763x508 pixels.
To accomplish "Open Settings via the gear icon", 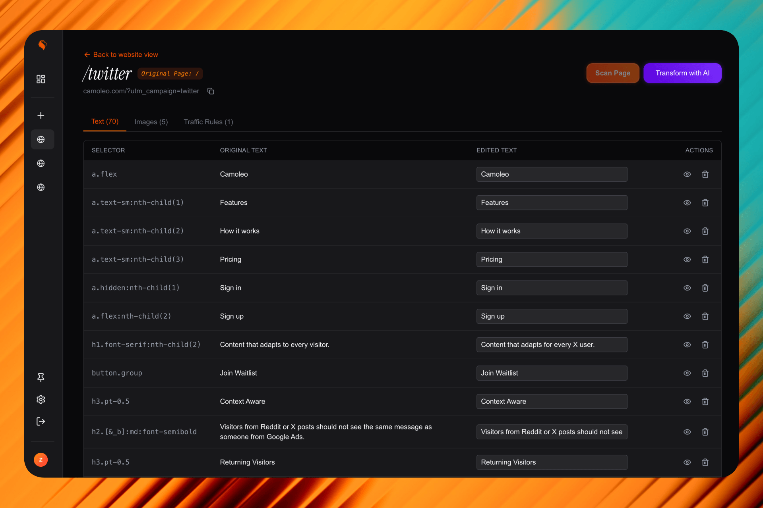I will pos(41,400).
